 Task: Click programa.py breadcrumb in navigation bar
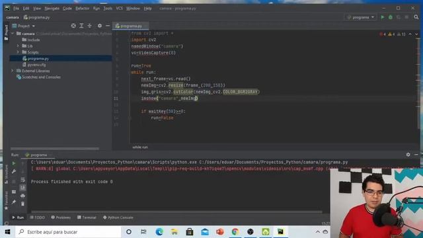[37, 18]
